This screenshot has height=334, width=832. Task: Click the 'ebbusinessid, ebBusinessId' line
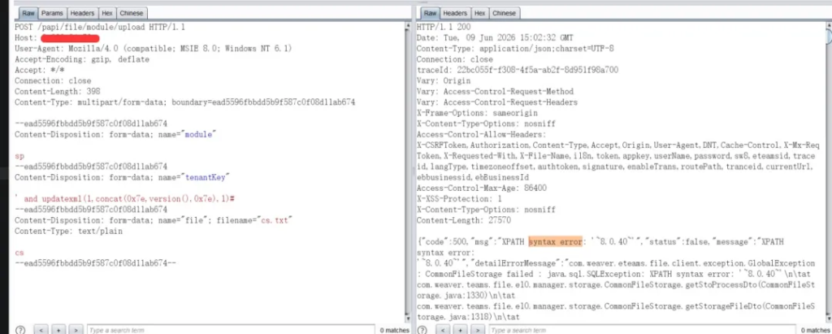pos(473,177)
